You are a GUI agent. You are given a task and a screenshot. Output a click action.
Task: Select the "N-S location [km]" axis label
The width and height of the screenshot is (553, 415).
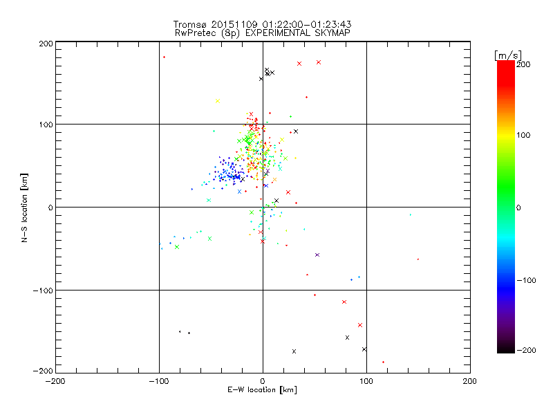click(x=24, y=207)
